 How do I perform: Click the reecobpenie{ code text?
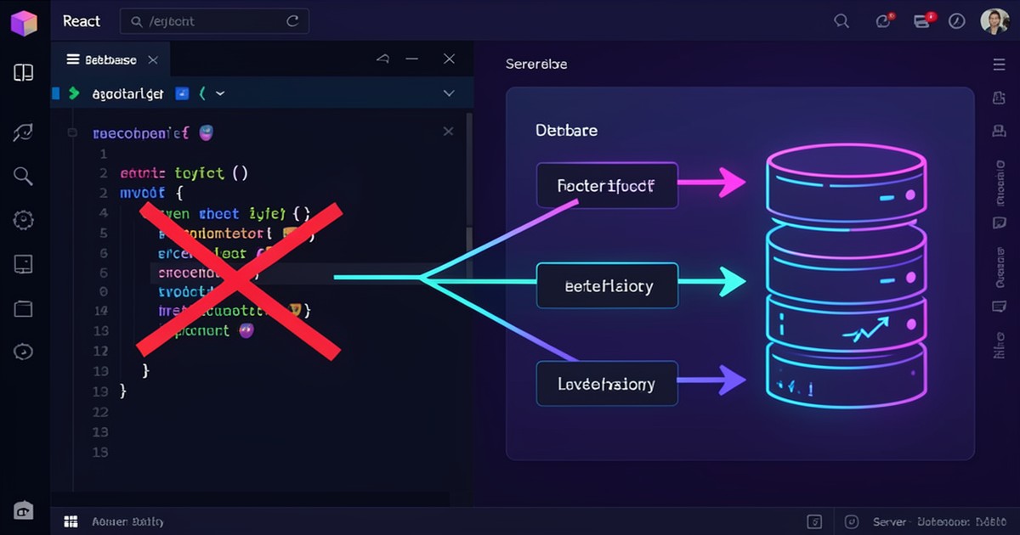[x=141, y=133]
